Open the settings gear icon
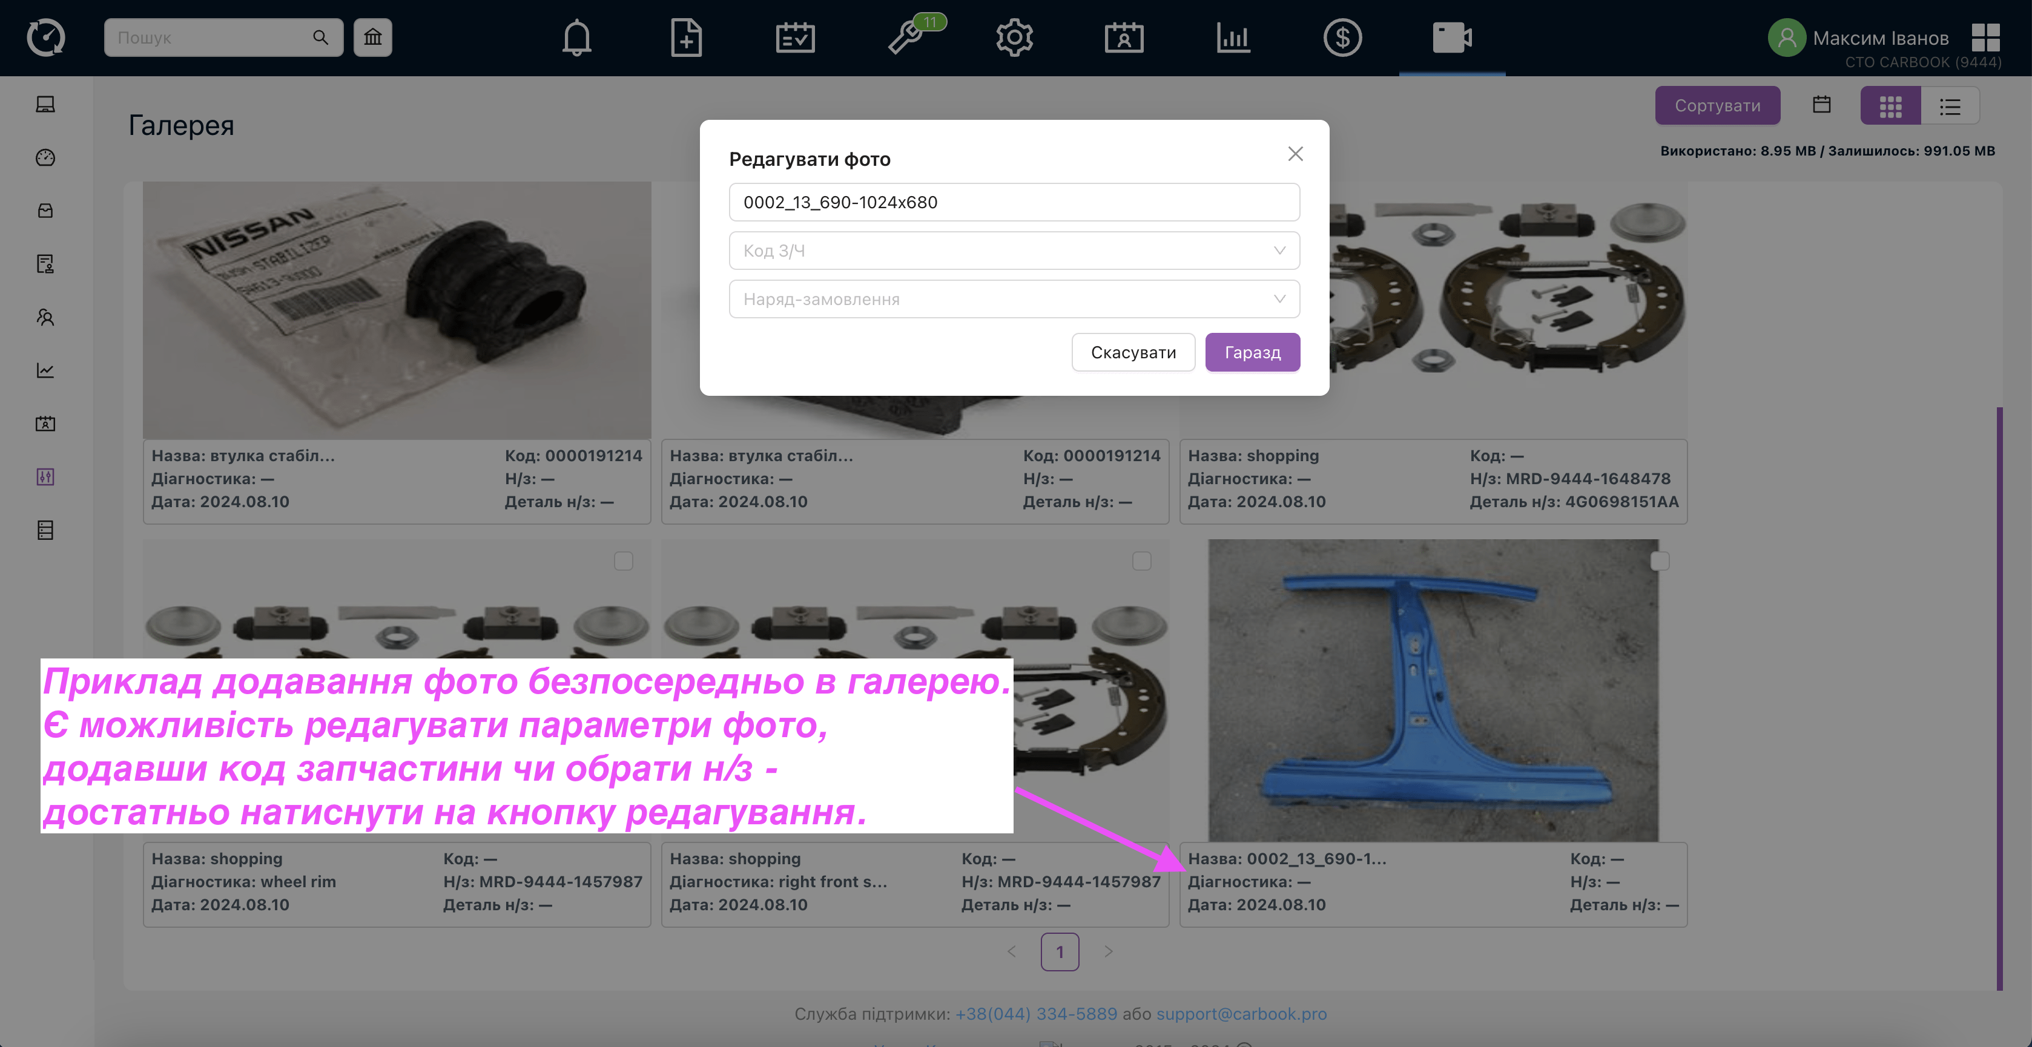This screenshot has width=2032, height=1047. coord(1012,36)
